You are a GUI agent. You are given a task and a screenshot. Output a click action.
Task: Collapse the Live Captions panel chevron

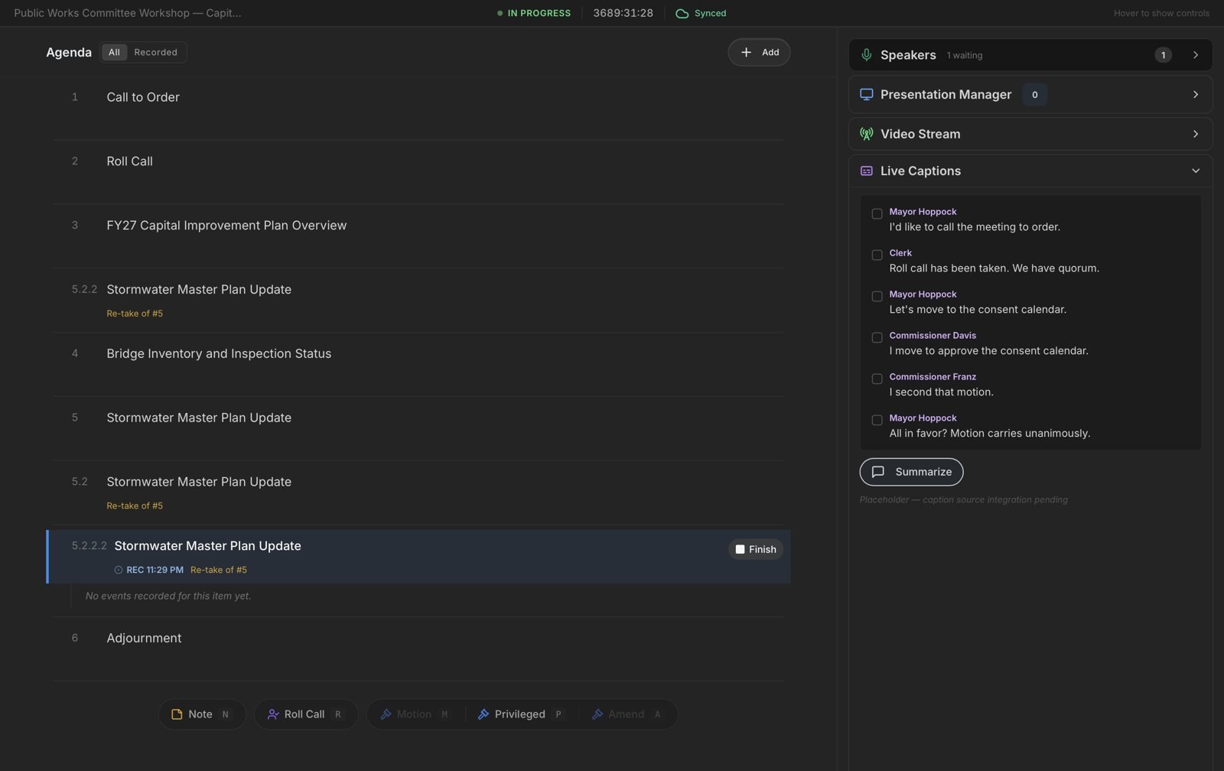(1196, 171)
